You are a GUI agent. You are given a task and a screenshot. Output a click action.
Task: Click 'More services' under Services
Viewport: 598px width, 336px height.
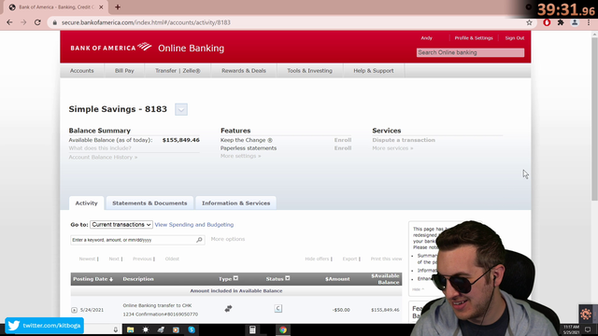coord(392,147)
